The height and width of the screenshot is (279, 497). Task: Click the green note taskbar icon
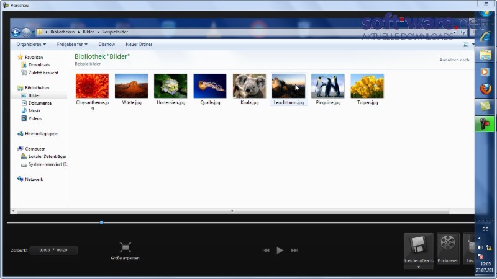tap(485, 106)
